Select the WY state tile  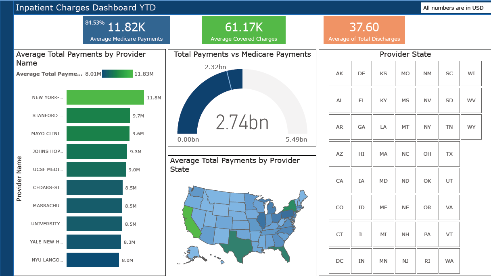471,127
